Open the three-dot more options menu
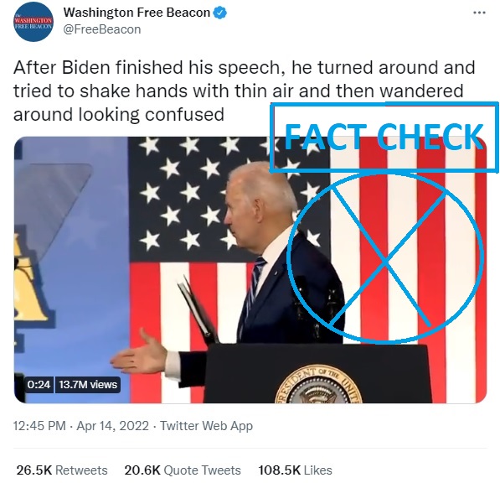 [x=479, y=13]
